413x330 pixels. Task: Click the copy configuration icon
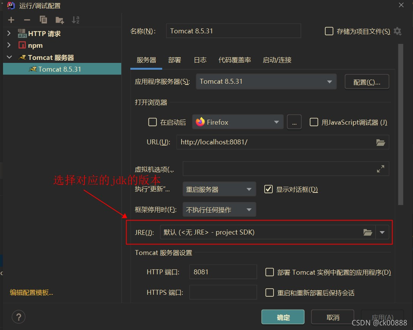[43, 20]
